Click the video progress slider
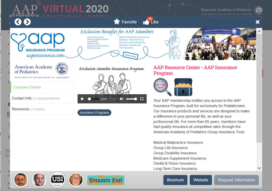272x191 pixels. coord(93,99)
